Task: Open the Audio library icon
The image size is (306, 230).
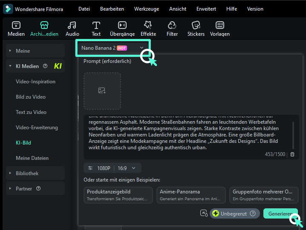Action: 72,29
